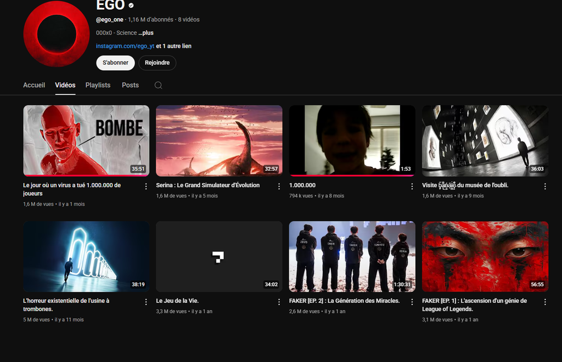The image size is (562, 362).
Task: Open options menu for Serina video
Action: (279, 186)
